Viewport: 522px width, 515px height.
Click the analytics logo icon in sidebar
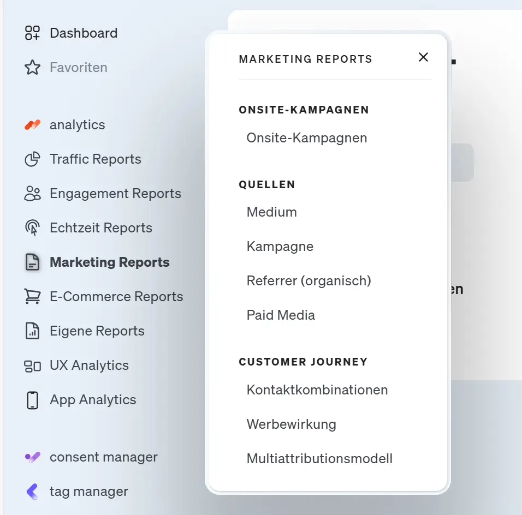33,124
